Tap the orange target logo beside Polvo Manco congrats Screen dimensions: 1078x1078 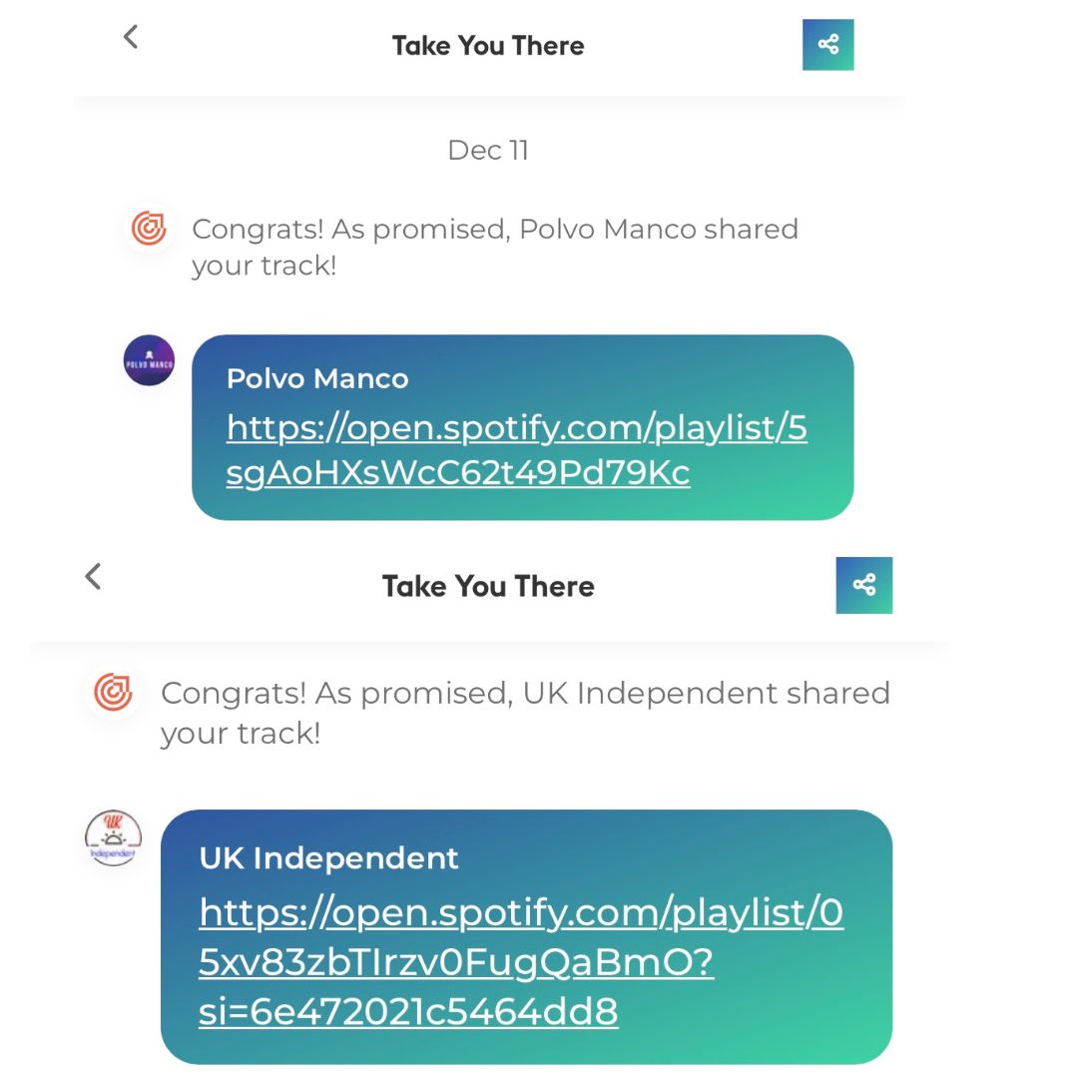(x=149, y=229)
